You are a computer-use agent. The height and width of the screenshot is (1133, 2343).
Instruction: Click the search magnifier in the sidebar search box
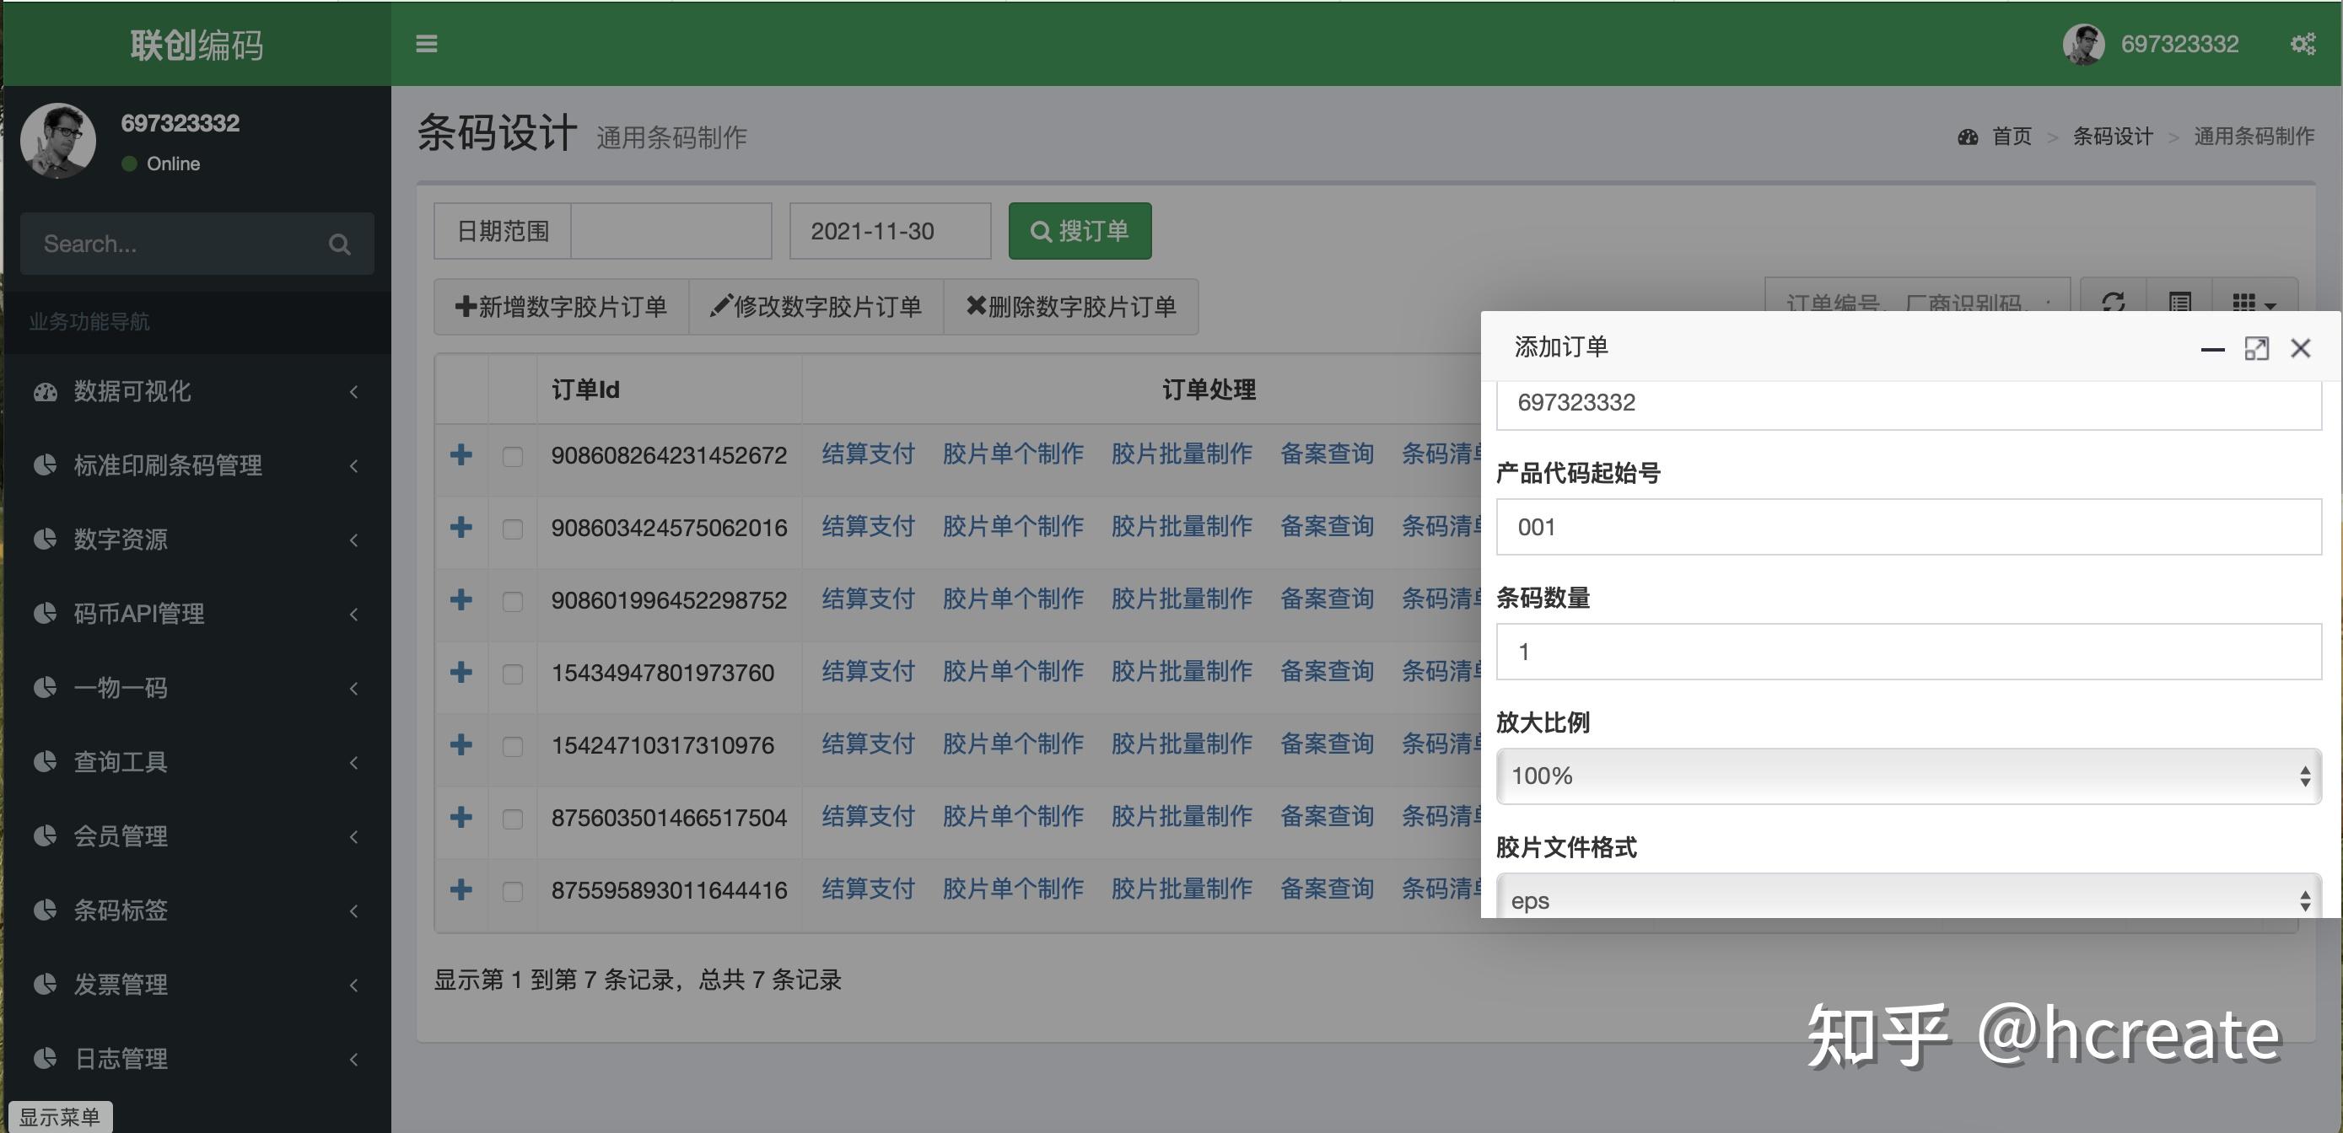click(339, 244)
